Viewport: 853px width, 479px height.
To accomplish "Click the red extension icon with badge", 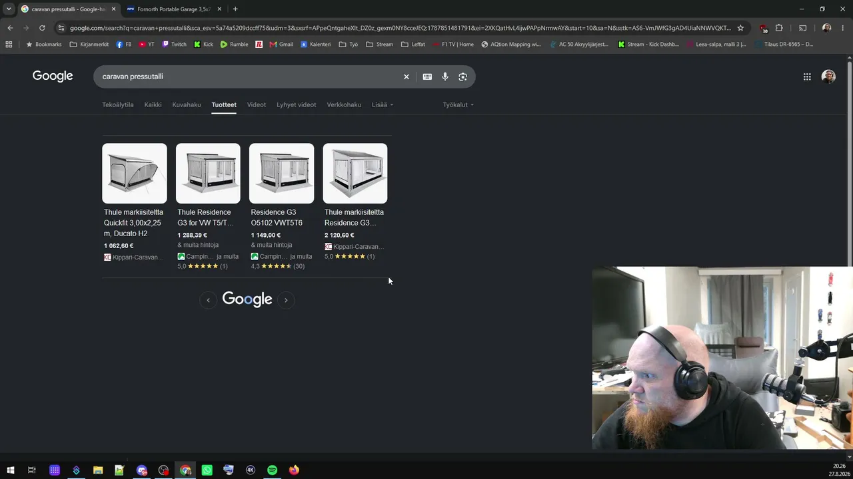I will pos(763,28).
